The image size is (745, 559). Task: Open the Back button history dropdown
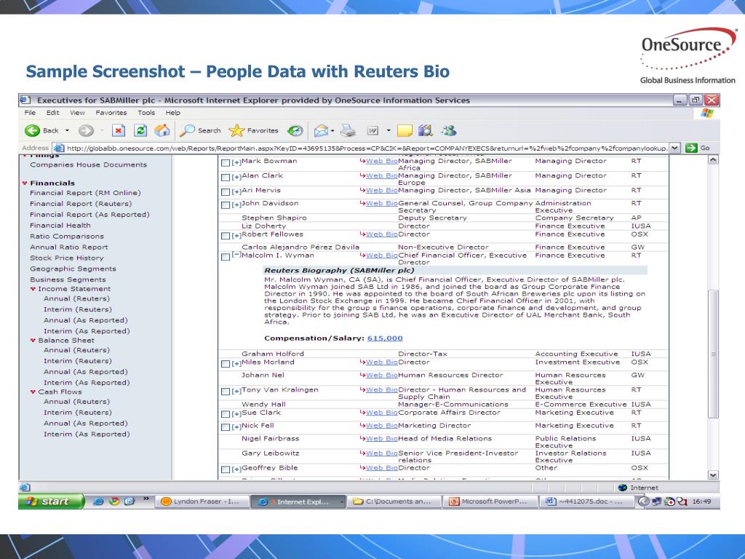(x=67, y=131)
